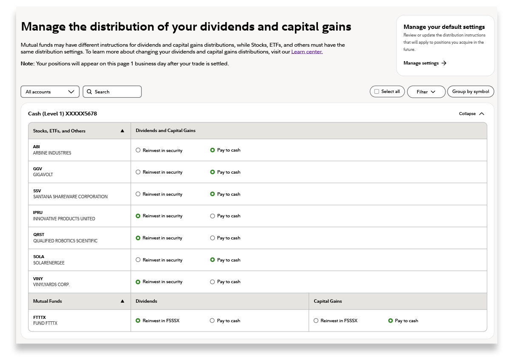Image resolution: width=513 pixels, height=360 pixels.
Task: Select Reinvest in security for ABI
Action: [x=138, y=150]
